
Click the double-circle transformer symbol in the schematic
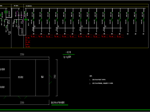click(19, 27)
